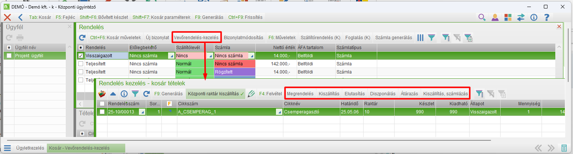The height and width of the screenshot is (154, 573).
Task: Click the Bizonylatmódosítás button
Action: [243, 37]
